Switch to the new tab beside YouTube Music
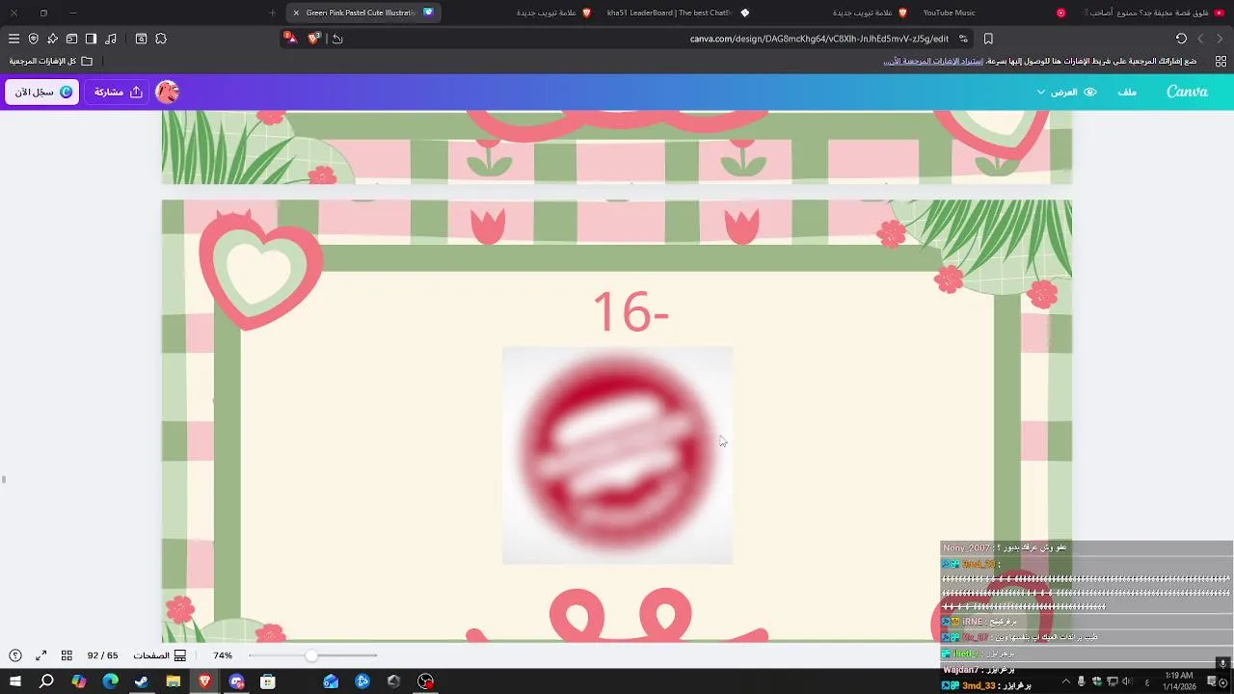 836,13
